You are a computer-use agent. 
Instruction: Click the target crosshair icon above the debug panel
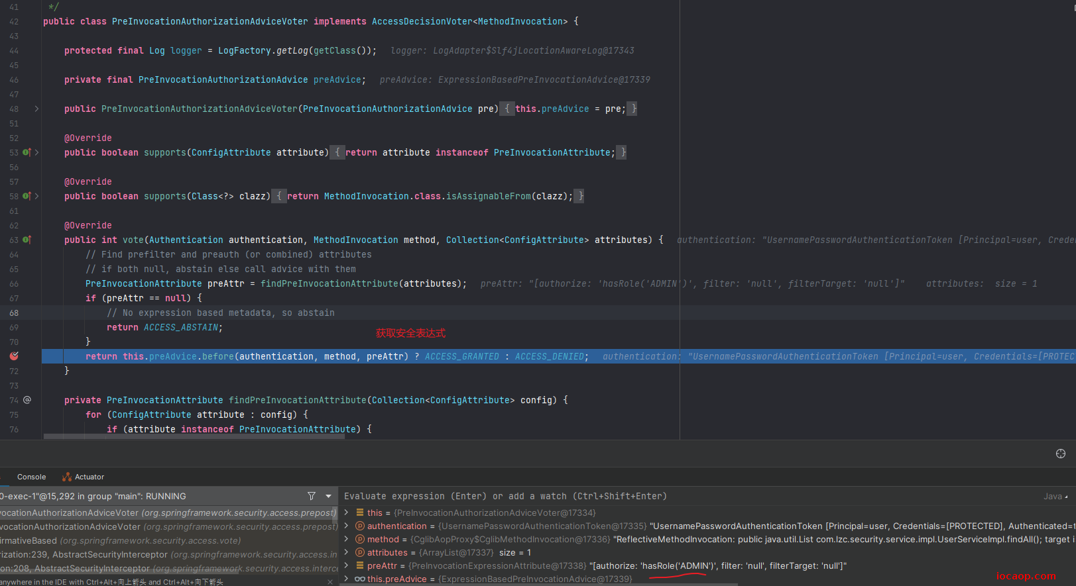1061,454
